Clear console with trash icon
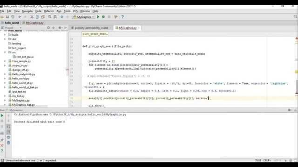This screenshot has width=298, height=167. [x=8, y=143]
